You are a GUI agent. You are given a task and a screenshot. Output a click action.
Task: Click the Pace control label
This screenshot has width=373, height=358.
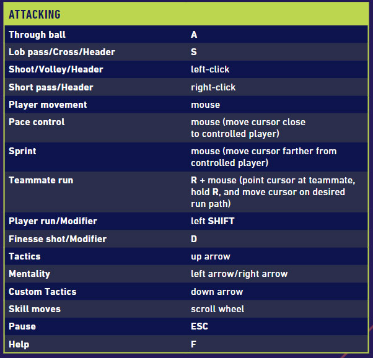[x=37, y=122]
